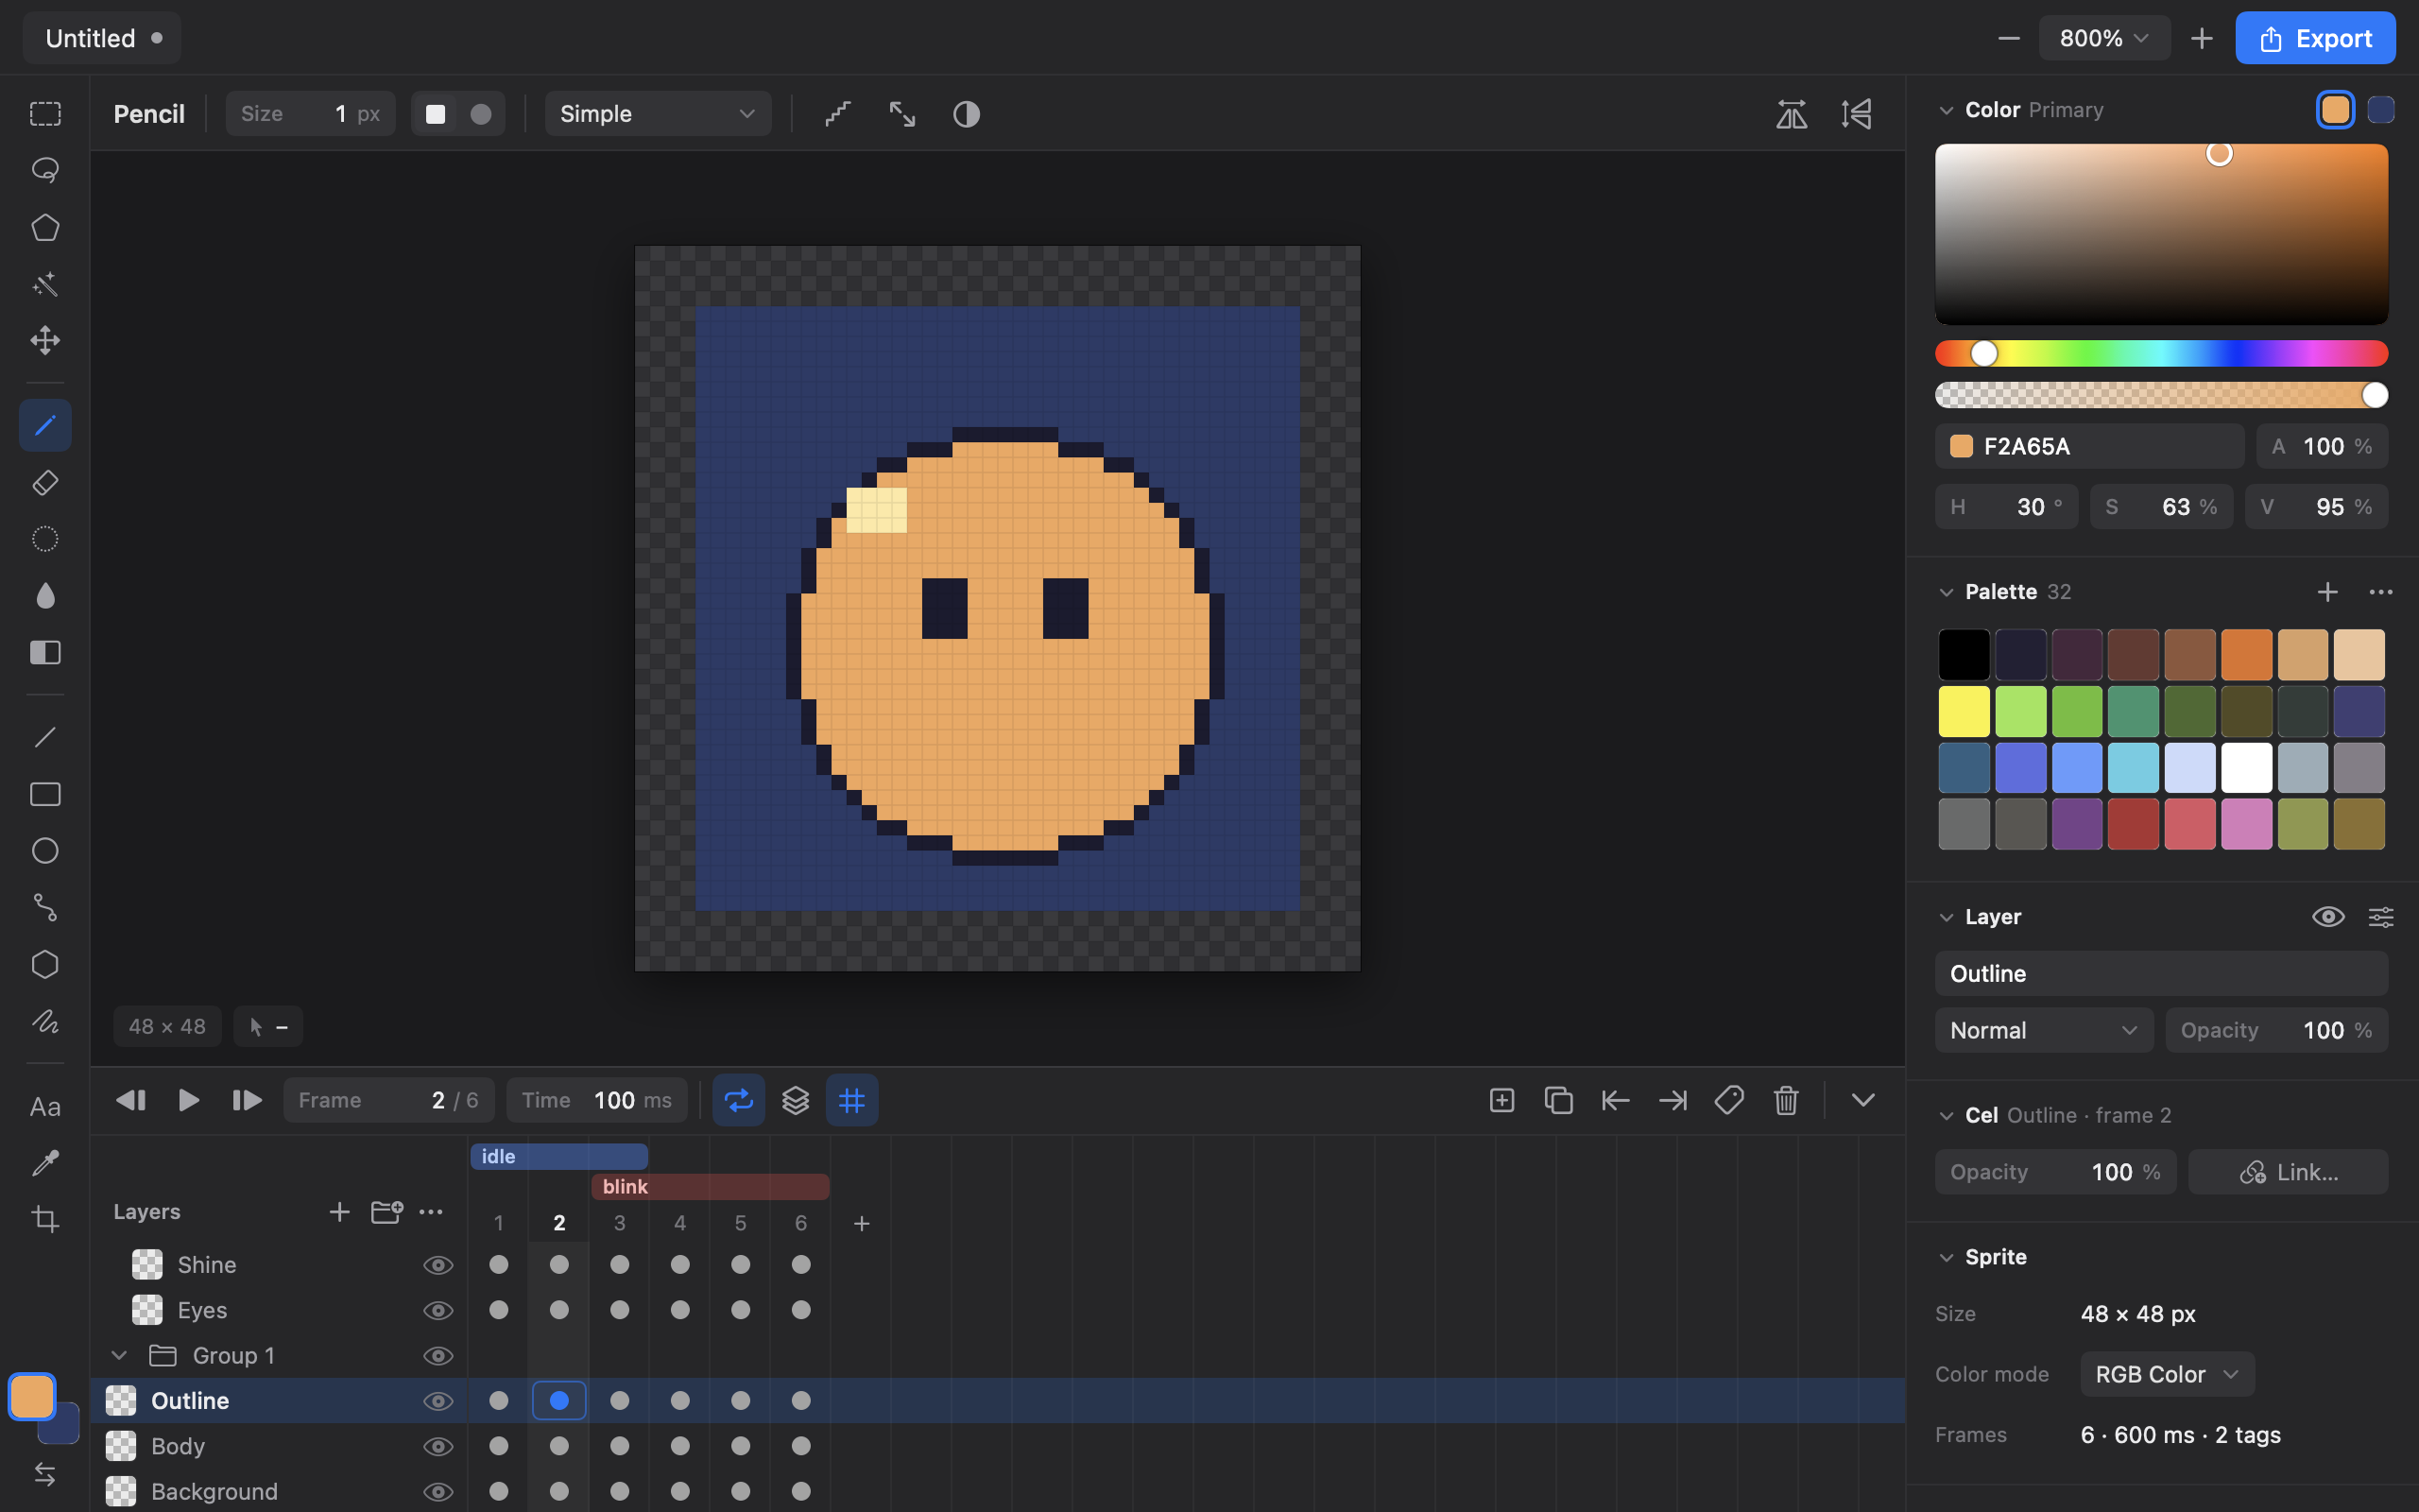This screenshot has width=2419, height=1512.
Task: Toggle the pixel grid display
Action: [x=851, y=1100]
